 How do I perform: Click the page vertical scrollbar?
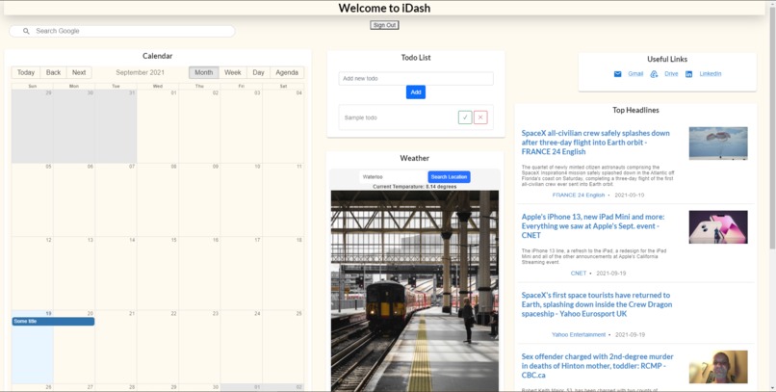click(x=771, y=196)
